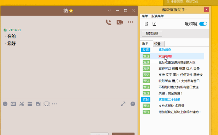Screen dimensions: 218x135
Task: Send the 支持多版块 多目录 message
Action: tap(146, 106)
